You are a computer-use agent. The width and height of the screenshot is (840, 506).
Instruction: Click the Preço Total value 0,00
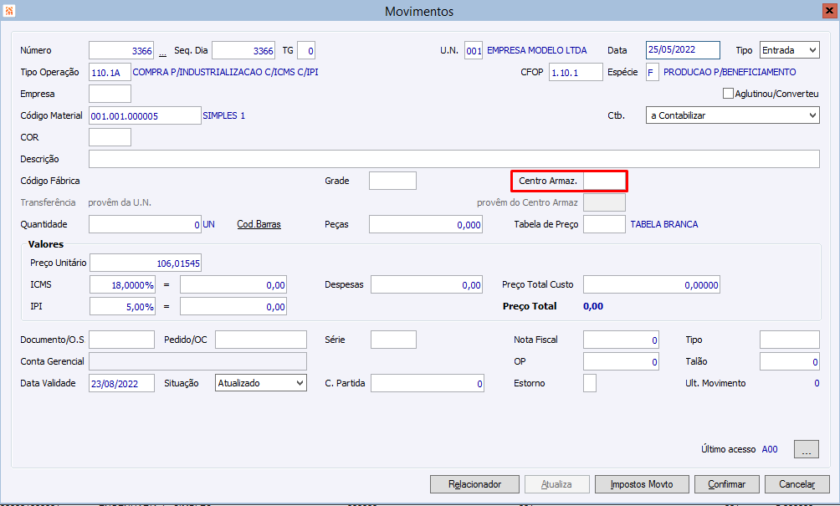point(593,306)
